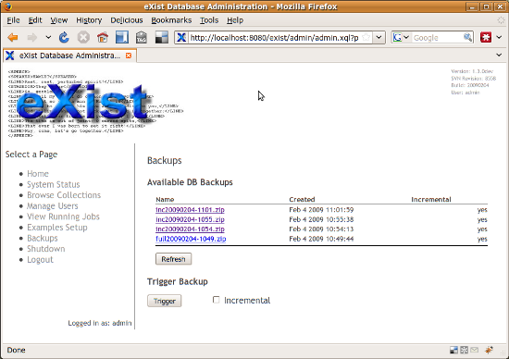Image resolution: width=509 pixels, height=359 pixels.
Task: Click the second status bar grid icon
Action: tap(465, 350)
